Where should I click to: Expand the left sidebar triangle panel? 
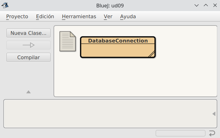pos(28,92)
